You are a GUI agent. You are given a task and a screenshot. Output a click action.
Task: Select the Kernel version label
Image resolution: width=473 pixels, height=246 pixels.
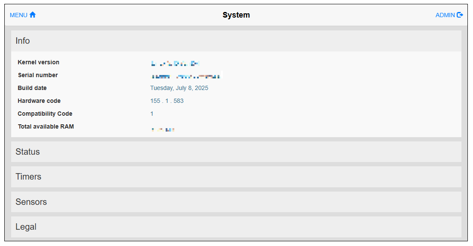tap(39, 62)
